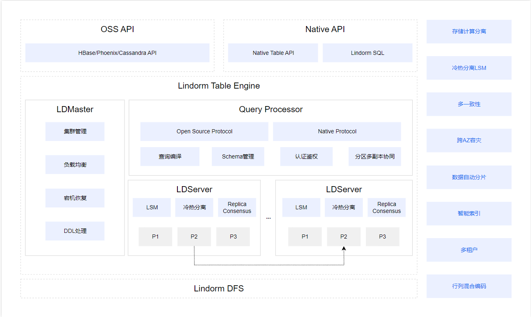The image size is (531, 317).
Task: Click the 认证鉴权 box
Action: pyautogui.click(x=306, y=156)
